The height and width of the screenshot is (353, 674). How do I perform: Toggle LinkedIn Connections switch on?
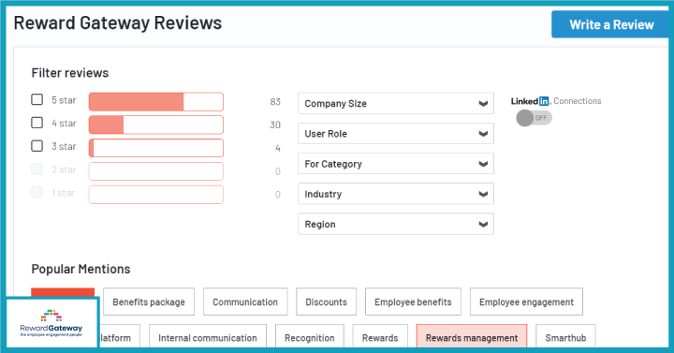pyautogui.click(x=534, y=118)
